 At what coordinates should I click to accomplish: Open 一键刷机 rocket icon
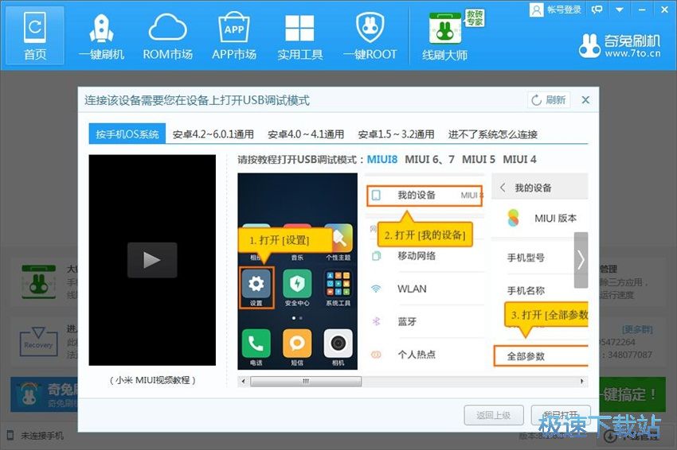(101, 37)
